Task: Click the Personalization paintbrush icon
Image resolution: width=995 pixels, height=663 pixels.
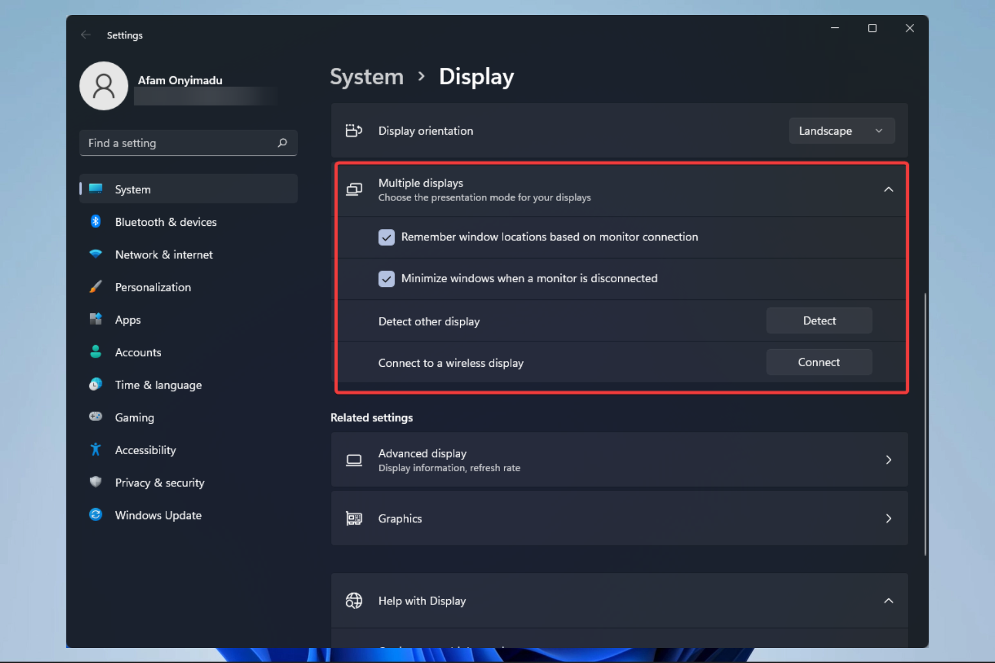Action: pyautogui.click(x=95, y=287)
